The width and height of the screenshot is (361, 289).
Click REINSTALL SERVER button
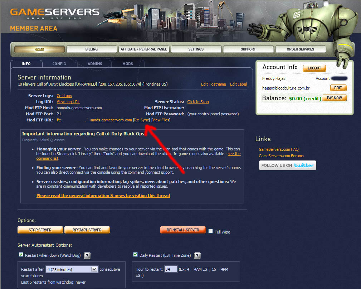[183, 230]
